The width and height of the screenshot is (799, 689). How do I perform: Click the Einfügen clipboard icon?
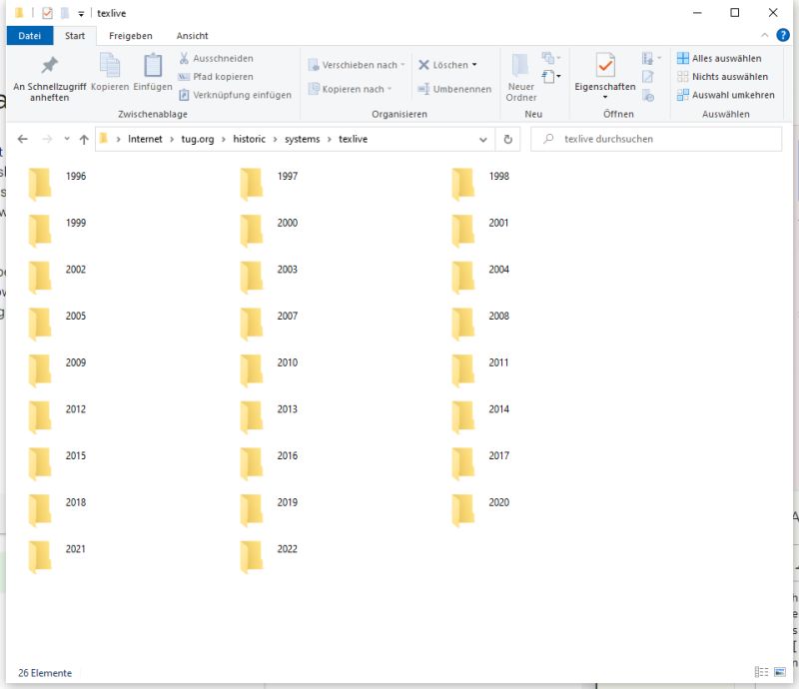coord(153,72)
